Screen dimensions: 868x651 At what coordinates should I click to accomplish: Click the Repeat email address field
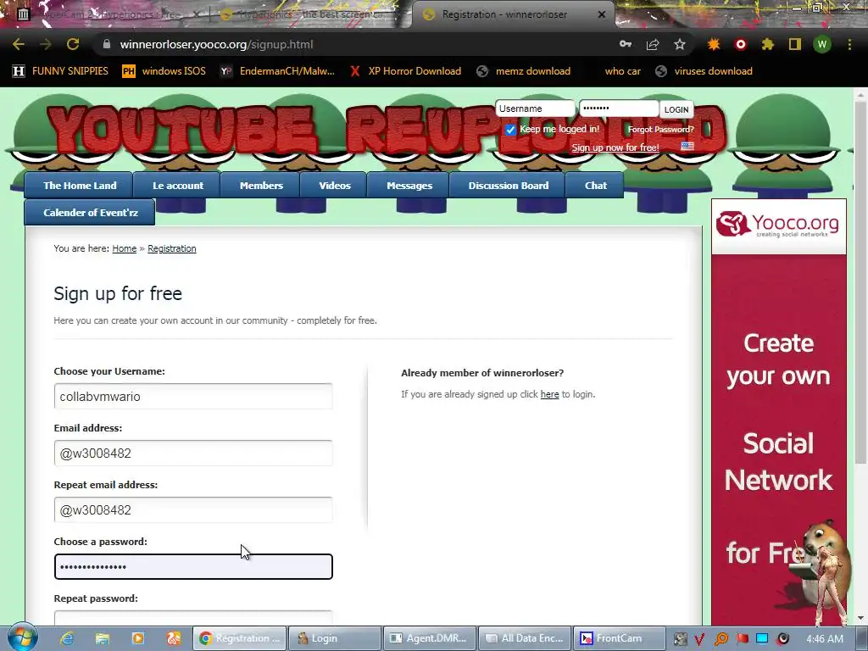coord(193,509)
